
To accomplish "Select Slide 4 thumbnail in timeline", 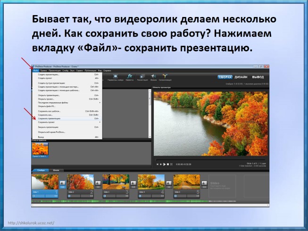I will [x=151, y=181].
